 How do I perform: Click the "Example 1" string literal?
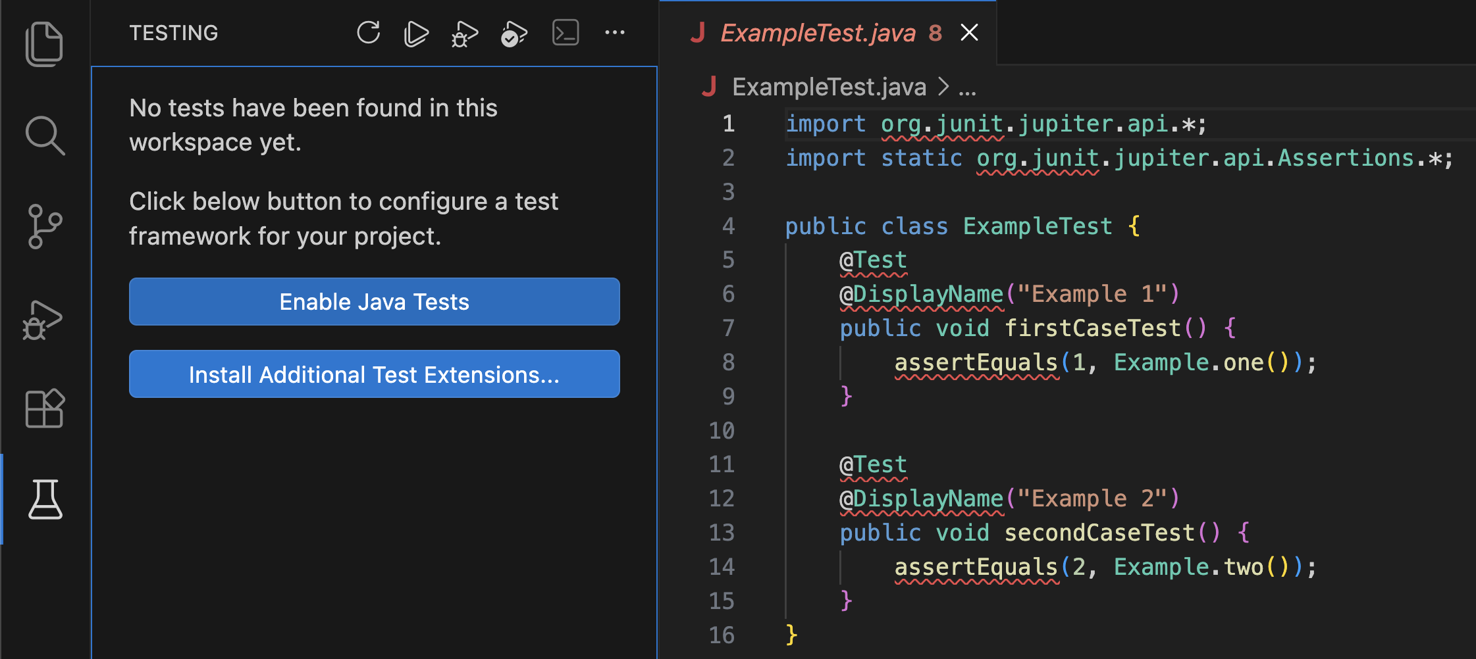pyautogui.click(x=1092, y=294)
